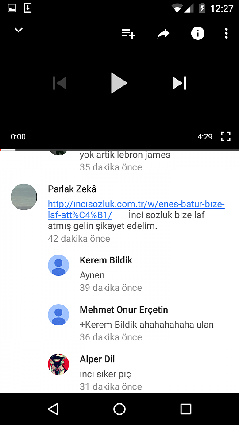Tap the add to playlist icon
239x425 pixels.
[128, 34]
